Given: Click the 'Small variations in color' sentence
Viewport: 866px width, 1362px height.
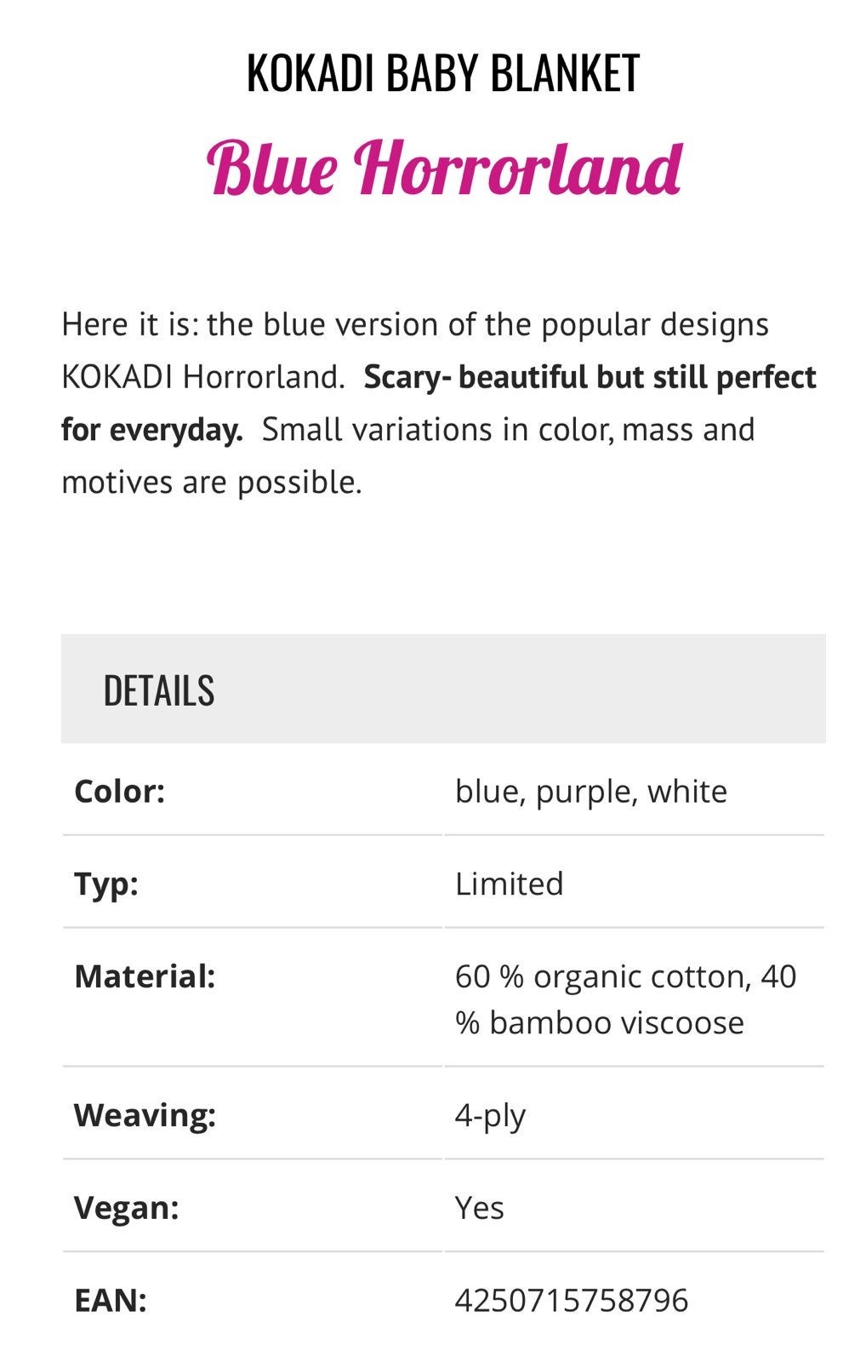Looking at the screenshot, I should (x=408, y=456).
